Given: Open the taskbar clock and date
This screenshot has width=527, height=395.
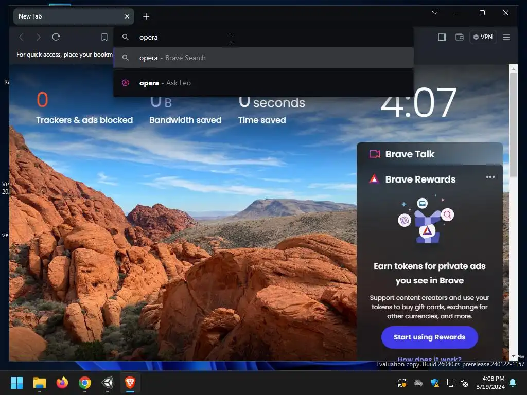Looking at the screenshot, I should point(490,383).
